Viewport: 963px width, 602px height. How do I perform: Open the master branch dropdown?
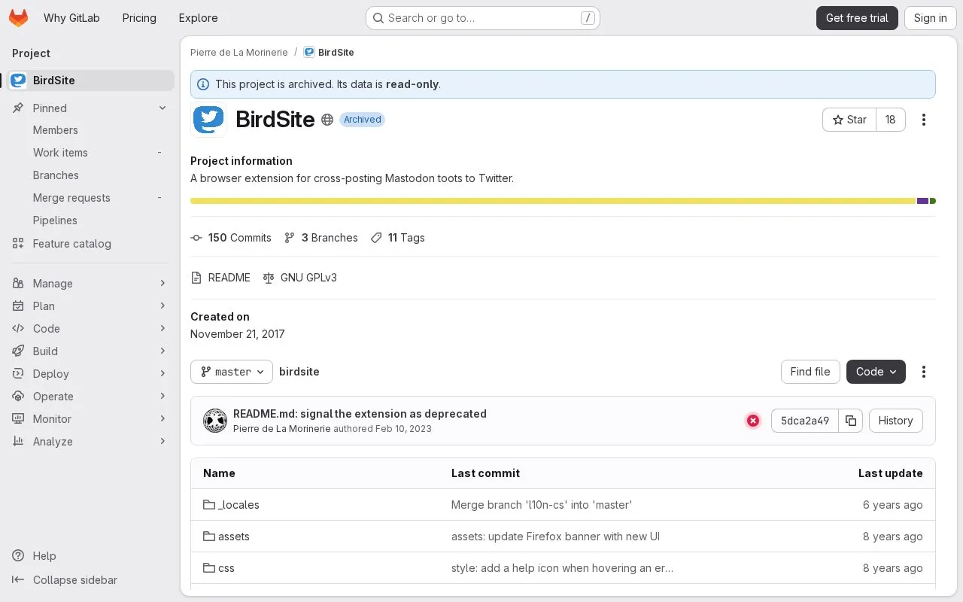(232, 372)
